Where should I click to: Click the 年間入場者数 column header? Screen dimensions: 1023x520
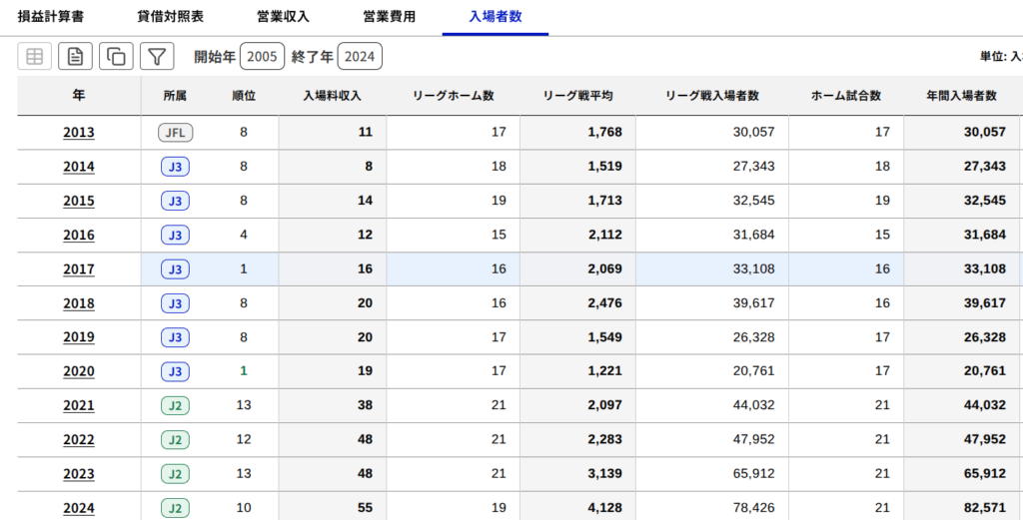[962, 96]
